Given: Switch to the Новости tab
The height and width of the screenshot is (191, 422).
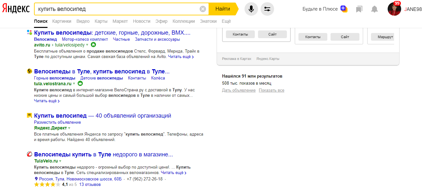Looking at the screenshot, I should [x=142, y=21].
